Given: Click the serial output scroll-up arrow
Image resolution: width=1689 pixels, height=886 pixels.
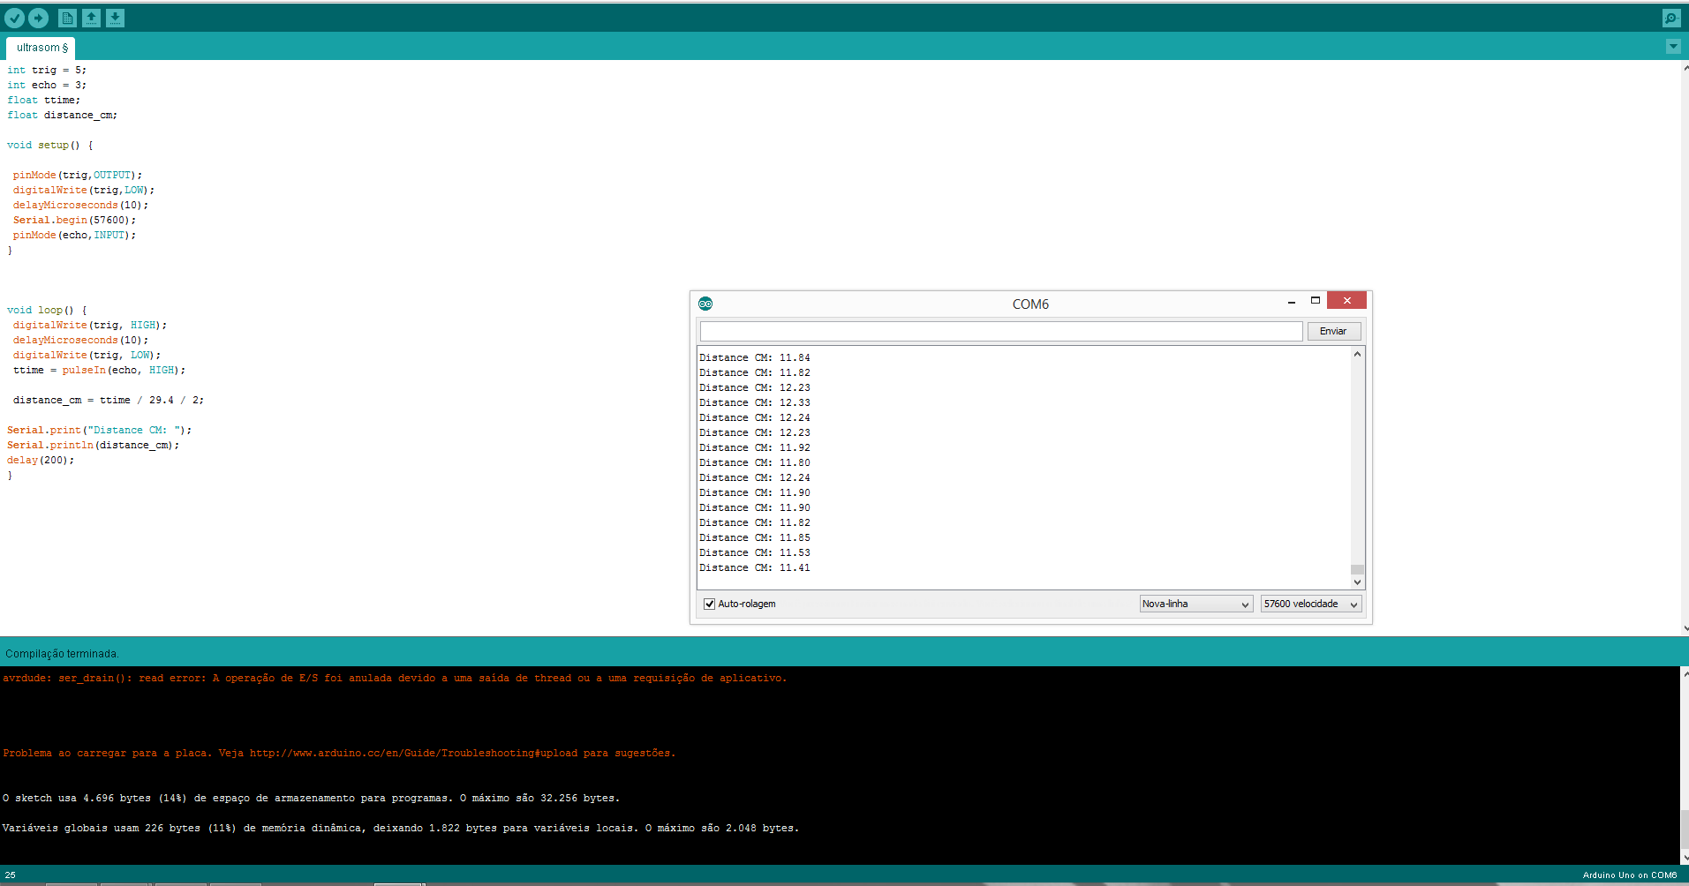Looking at the screenshot, I should click(1358, 354).
